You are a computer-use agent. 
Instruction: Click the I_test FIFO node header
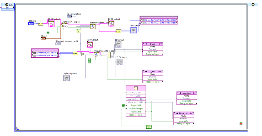[x=153, y=44]
